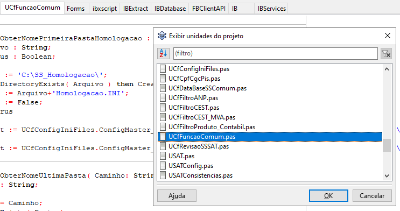Switch to ibxscript editor tab
Screen dimensions: 400x211
click(104, 9)
